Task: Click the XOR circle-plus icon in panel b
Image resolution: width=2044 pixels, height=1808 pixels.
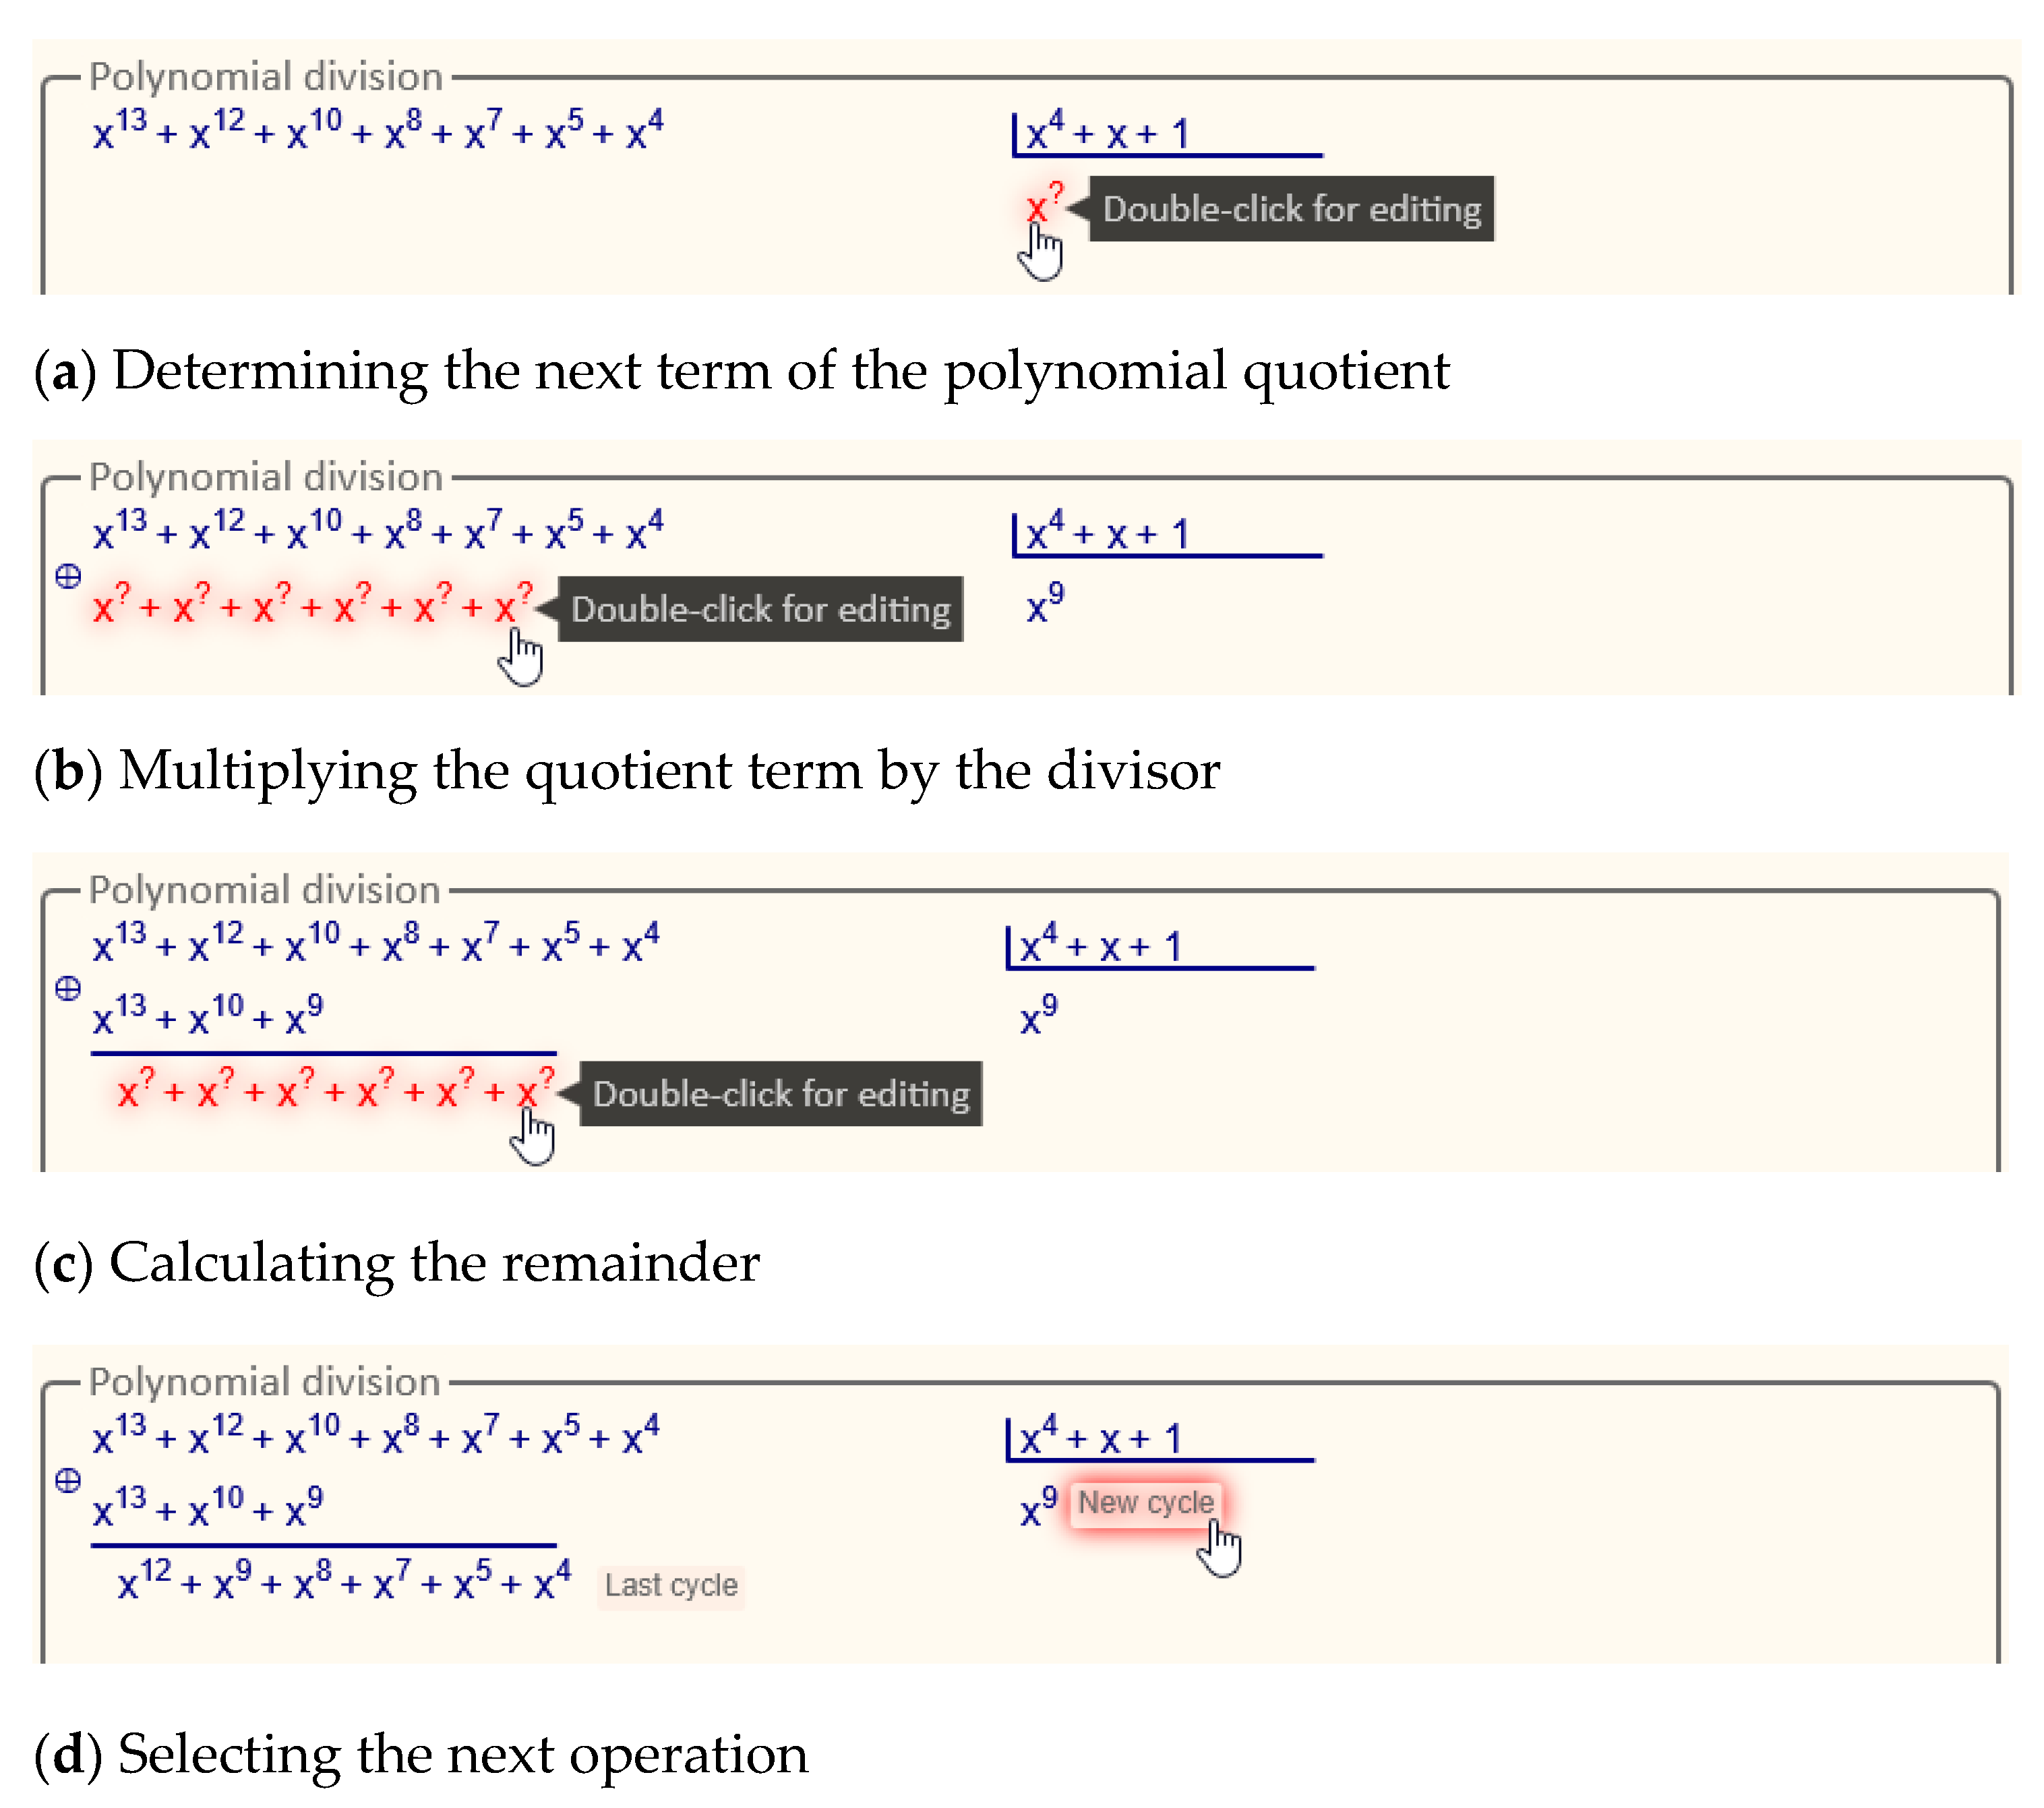Action: (68, 577)
